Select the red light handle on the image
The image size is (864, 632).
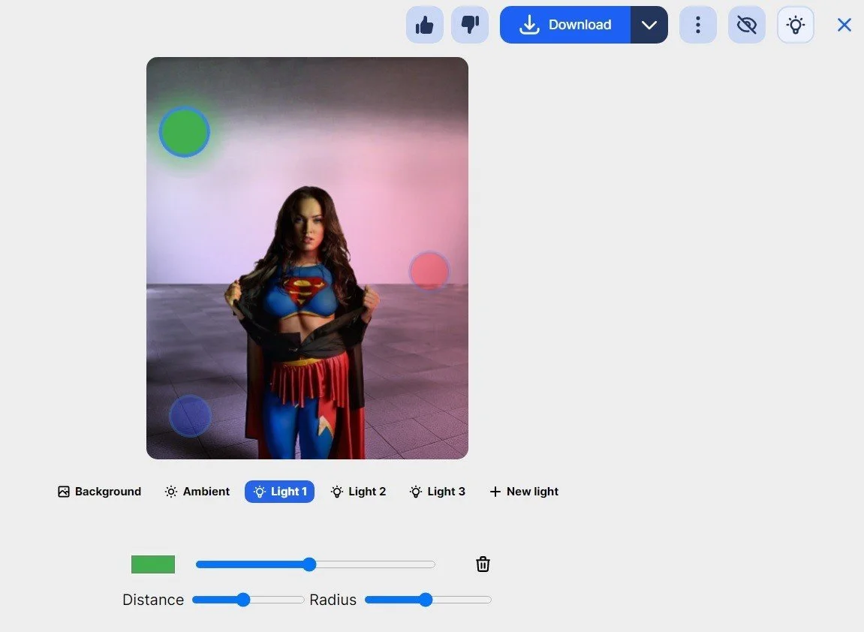click(x=429, y=270)
